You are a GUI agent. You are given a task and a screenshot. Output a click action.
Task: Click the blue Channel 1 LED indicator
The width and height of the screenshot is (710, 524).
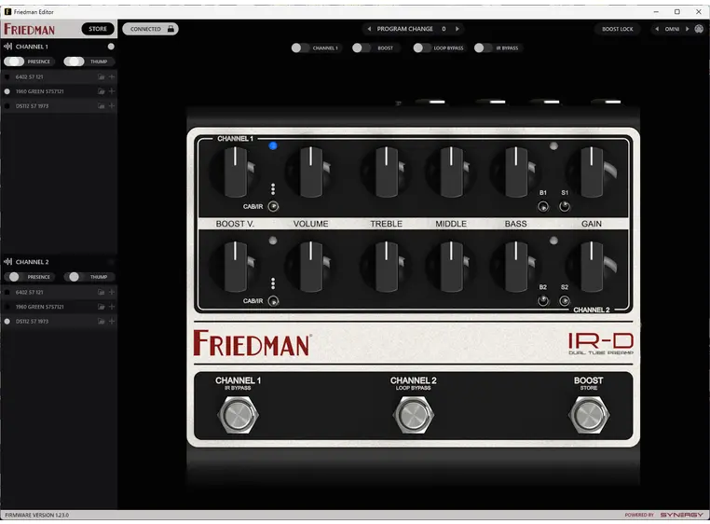[273, 146]
